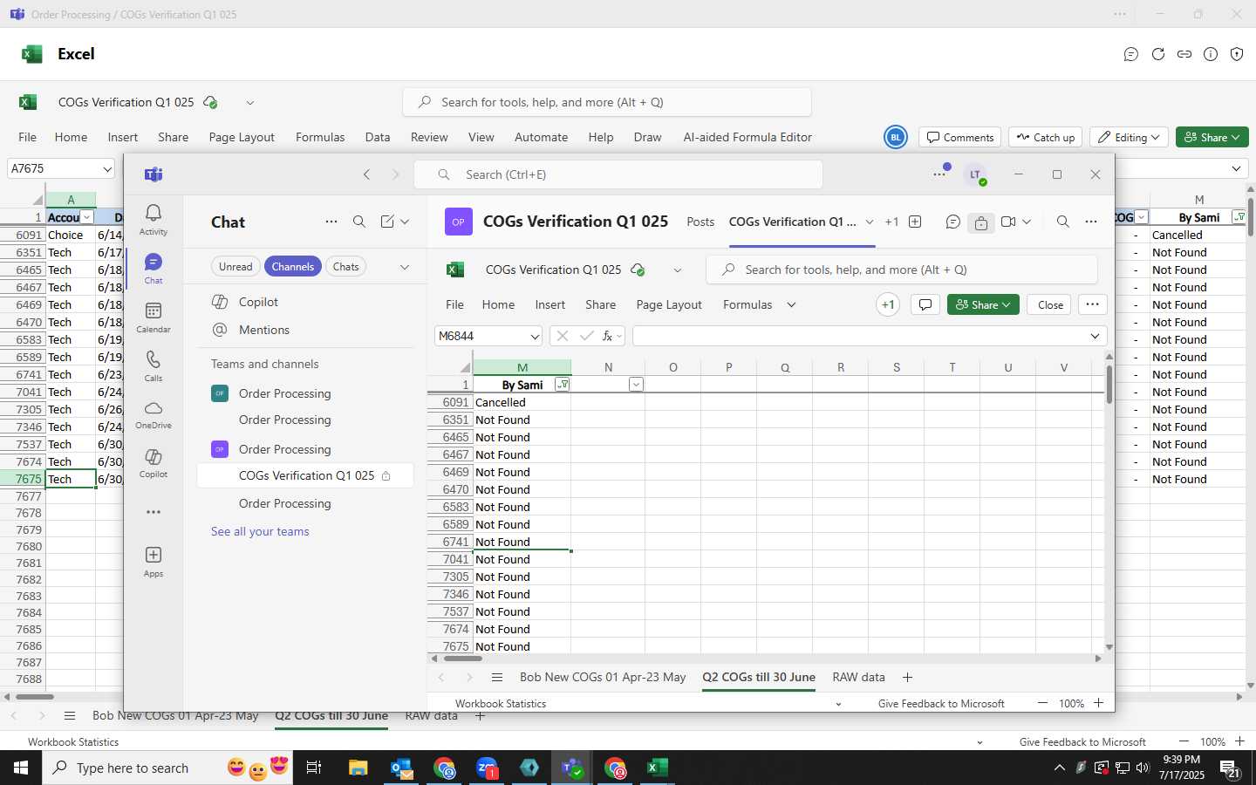The width and height of the screenshot is (1256, 785).
Task: Select the Unread filter pill
Action: [235, 267]
